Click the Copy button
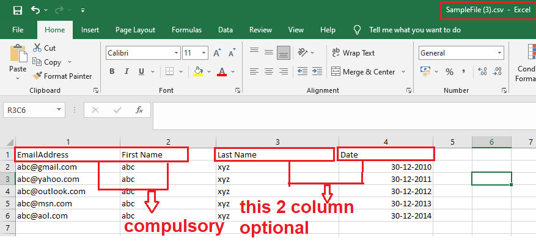536x246 pixels. (x=48, y=62)
